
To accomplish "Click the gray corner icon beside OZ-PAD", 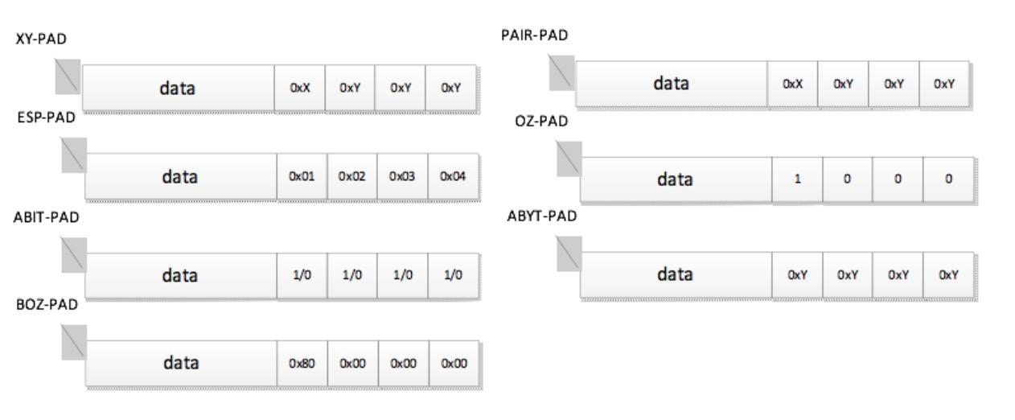I will (x=569, y=158).
